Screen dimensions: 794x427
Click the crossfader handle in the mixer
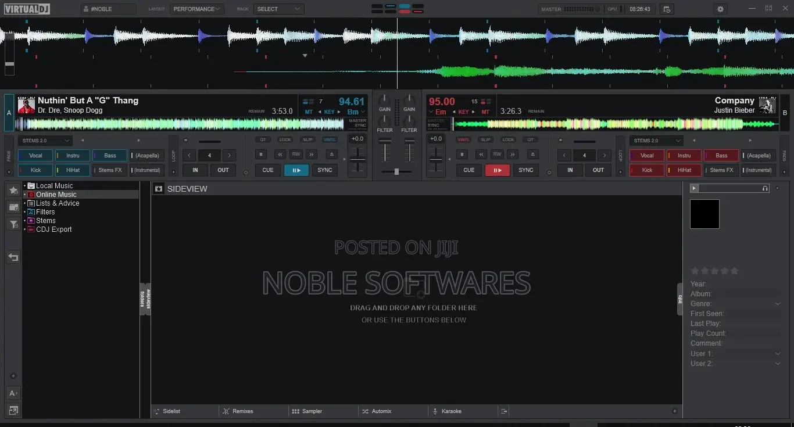point(396,172)
